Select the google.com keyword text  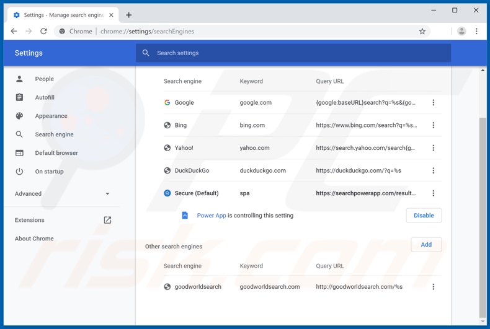point(256,102)
